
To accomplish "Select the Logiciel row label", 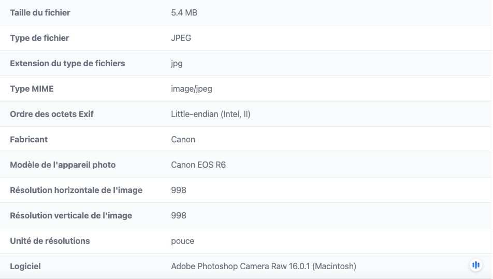I will point(25,267).
